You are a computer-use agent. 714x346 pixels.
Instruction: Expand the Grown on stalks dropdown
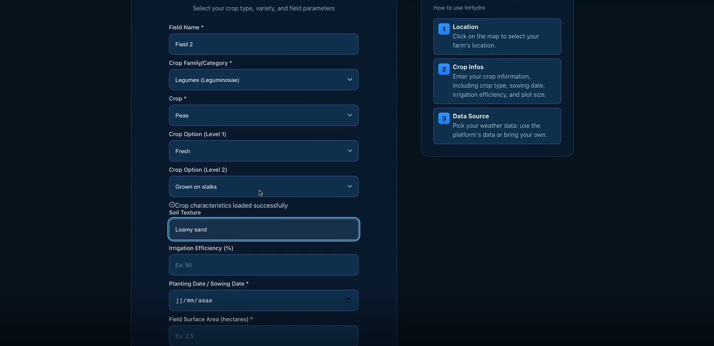pos(263,186)
